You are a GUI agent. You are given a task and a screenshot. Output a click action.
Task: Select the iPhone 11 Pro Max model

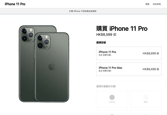[129, 69]
